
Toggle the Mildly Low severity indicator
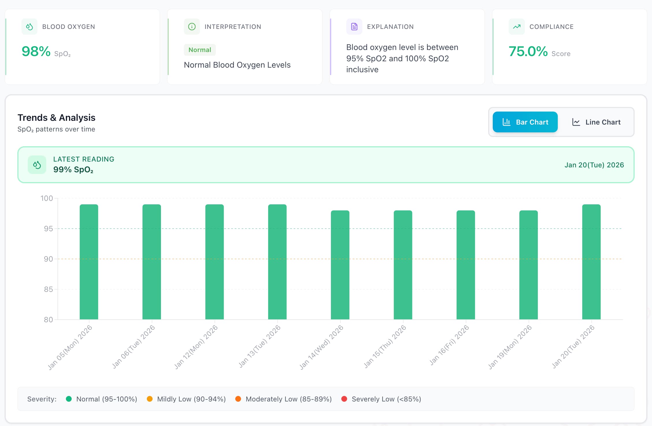150,399
